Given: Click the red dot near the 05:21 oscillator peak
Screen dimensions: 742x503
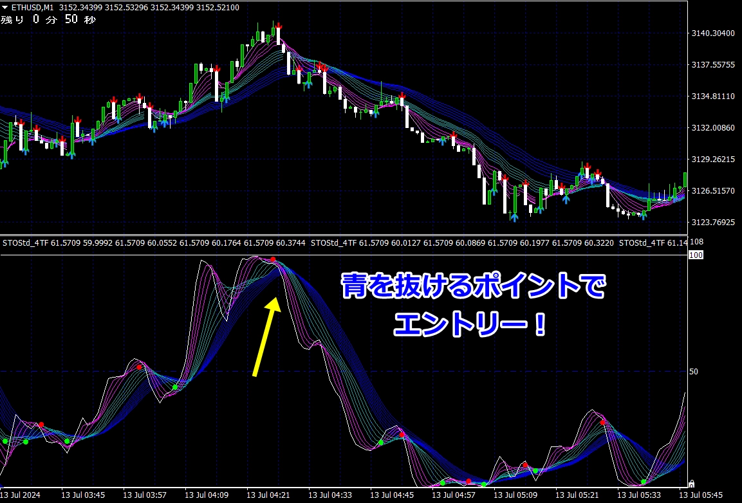Looking at the screenshot, I should (603, 423).
